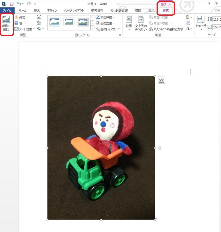
Task: Click the Redo icon
Action: point(29,3)
